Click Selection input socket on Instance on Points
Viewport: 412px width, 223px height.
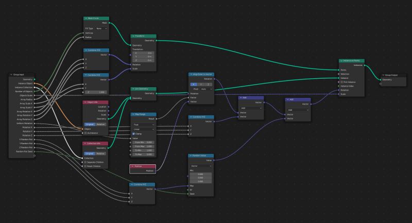339,74
